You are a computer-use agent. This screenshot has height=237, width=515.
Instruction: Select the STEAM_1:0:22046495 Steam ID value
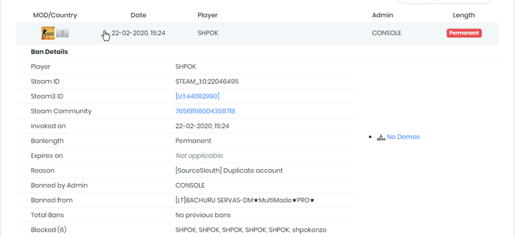(207, 81)
